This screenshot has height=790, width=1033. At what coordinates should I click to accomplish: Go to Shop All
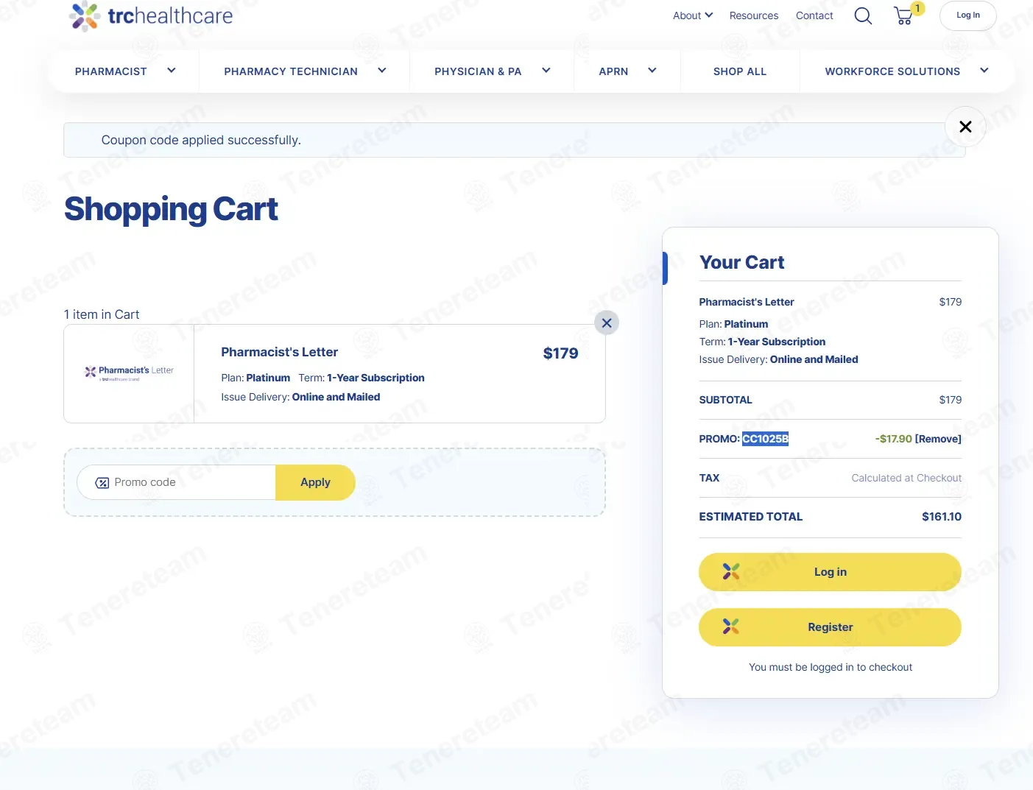[740, 71]
